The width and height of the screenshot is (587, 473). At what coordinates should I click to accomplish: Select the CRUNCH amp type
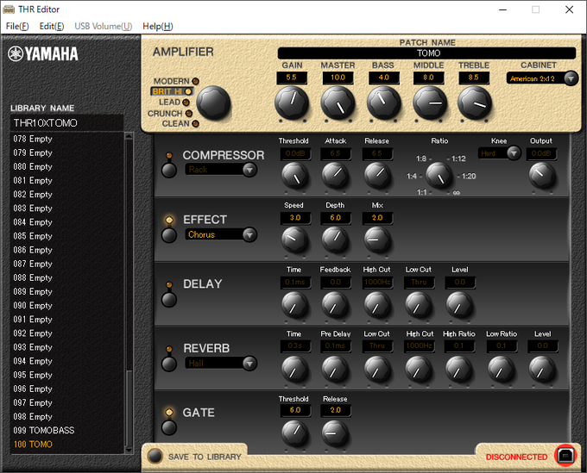tap(169, 113)
